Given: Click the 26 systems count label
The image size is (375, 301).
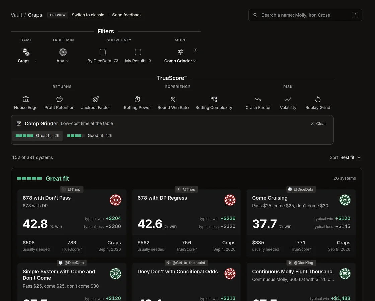Looking at the screenshot, I should (x=345, y=178).
